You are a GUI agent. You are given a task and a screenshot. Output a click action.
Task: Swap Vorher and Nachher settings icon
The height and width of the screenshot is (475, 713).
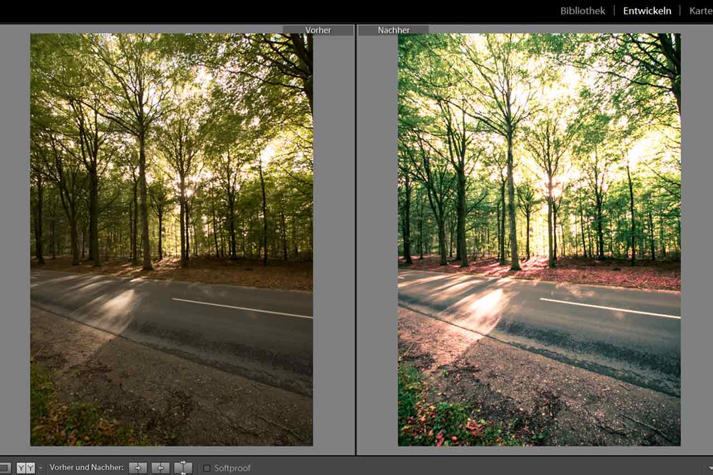point(183,468)
